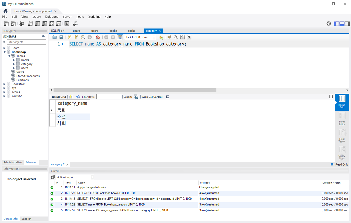The image size is (351, 223).
Task: Collapse the Tables node
Action: (x=9, y=56)
